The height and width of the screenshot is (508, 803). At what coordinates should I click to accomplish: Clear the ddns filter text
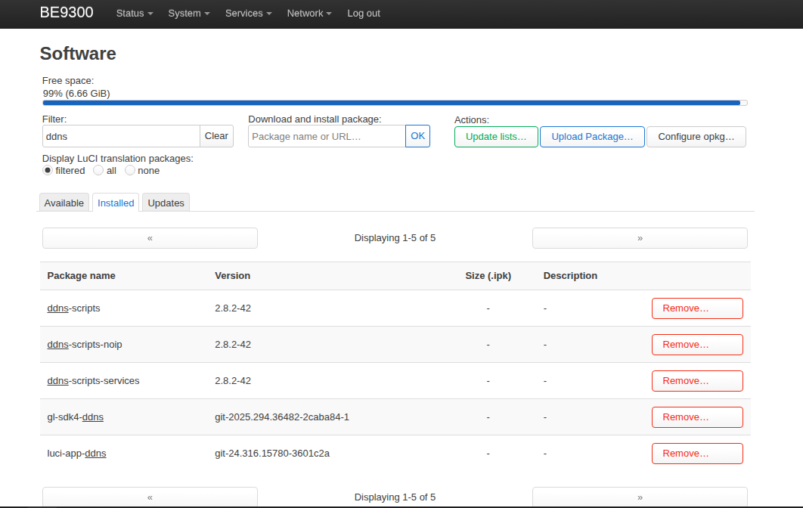click(x=216, y=136)
